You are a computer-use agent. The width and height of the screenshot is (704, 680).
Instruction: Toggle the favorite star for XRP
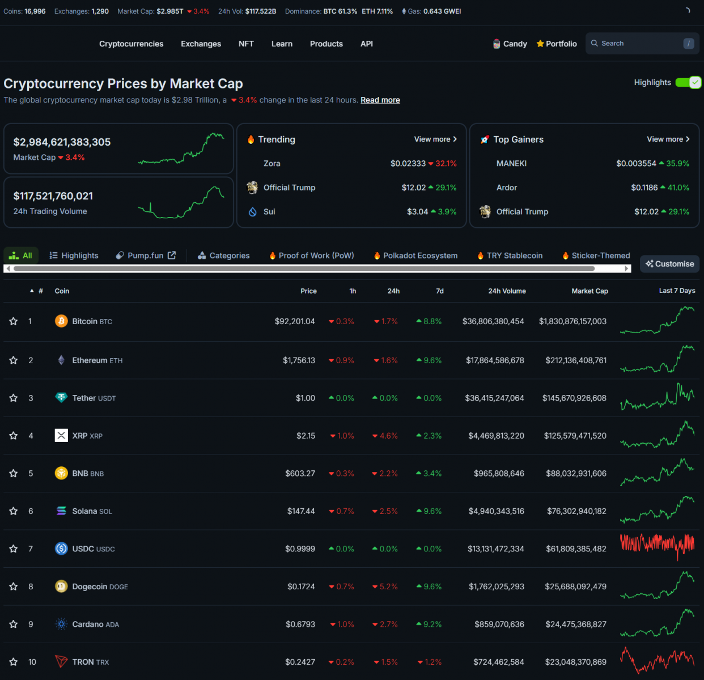(x=14, y=436)
